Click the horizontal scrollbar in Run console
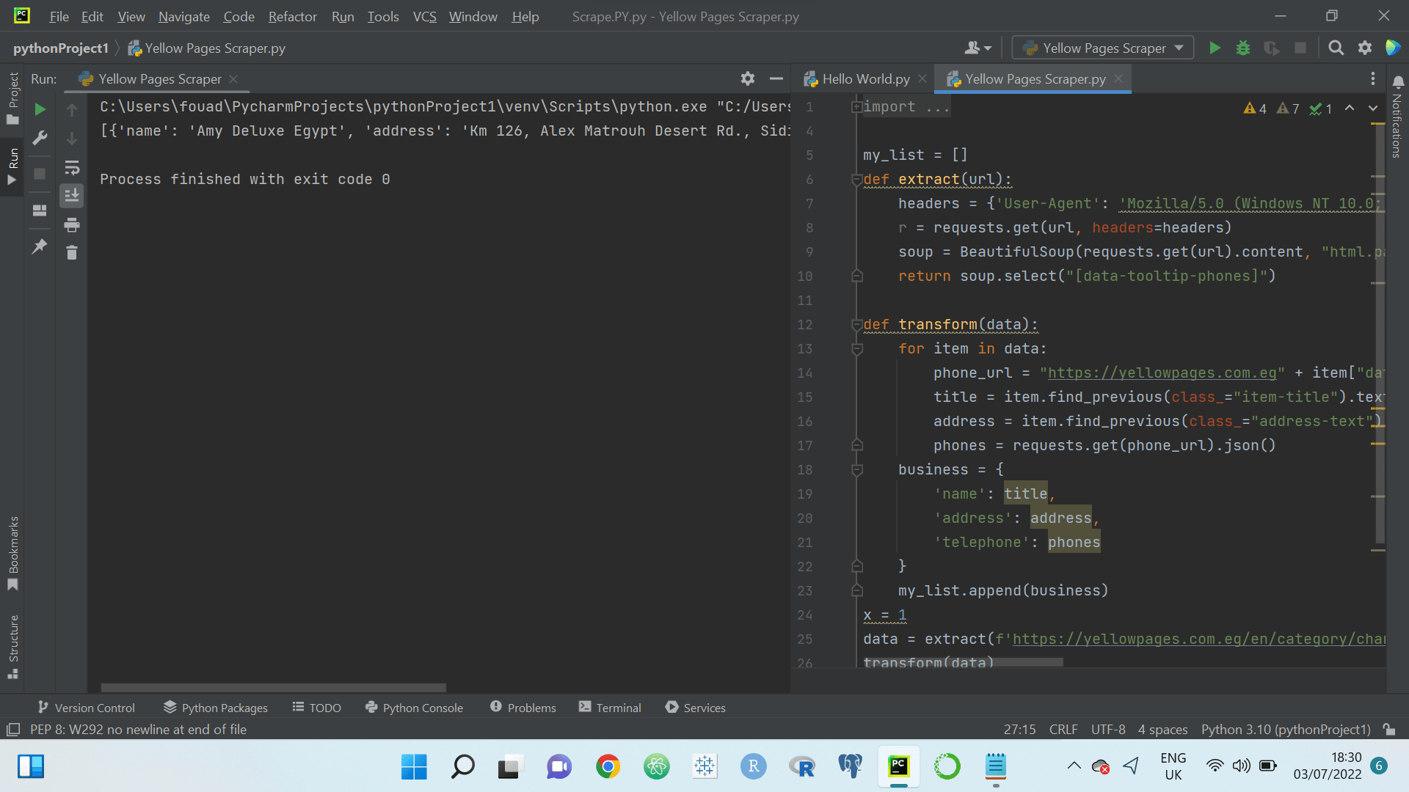The image size is (1409, 792). tap(273, 688)
